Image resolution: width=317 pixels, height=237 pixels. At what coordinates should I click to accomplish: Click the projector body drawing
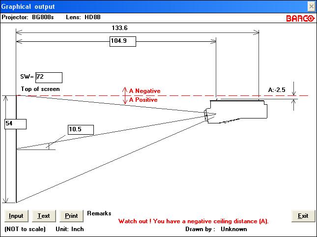[x=238, y=110]
